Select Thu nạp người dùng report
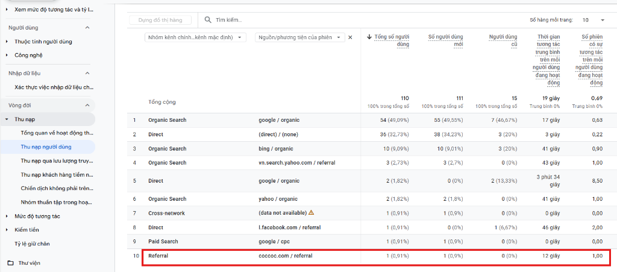The height and width of the screenshot is (272, 617). [46, 147]
